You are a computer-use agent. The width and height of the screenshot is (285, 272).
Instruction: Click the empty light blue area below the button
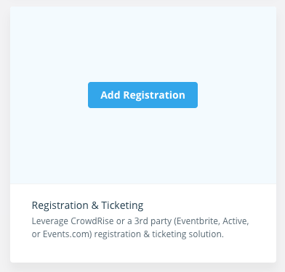pos(143,146)
